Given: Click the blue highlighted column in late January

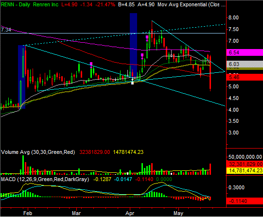Looking at the screenshot, I should 22,77.
